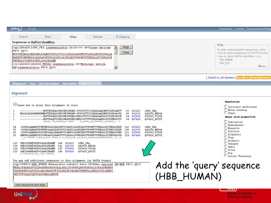Open Q42928 link in first alignment block

pyautogui.click(x=136, y=114)
